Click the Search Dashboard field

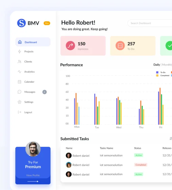pyautogui.click(x=150, y=23)
